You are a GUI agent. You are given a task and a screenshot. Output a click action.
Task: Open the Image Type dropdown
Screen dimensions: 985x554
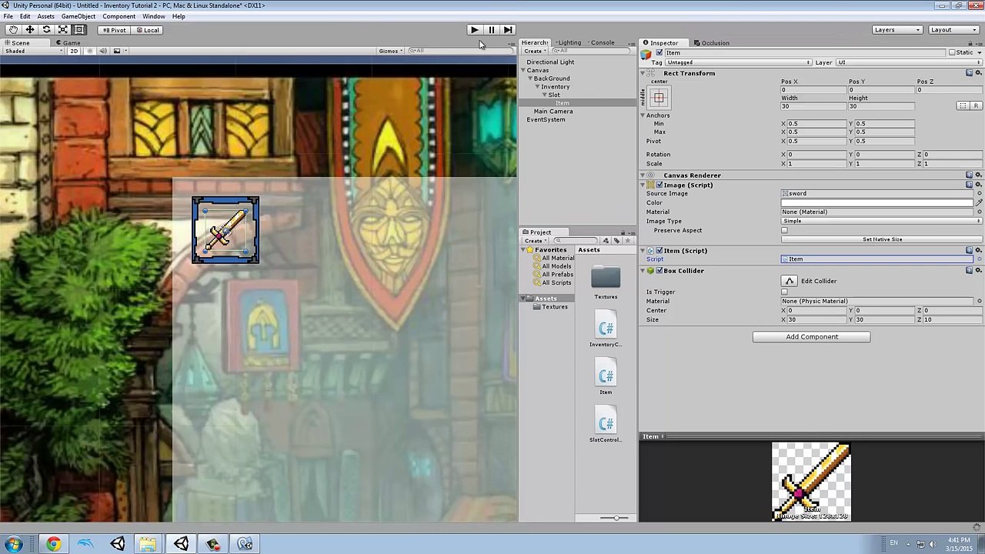(882, 221)
